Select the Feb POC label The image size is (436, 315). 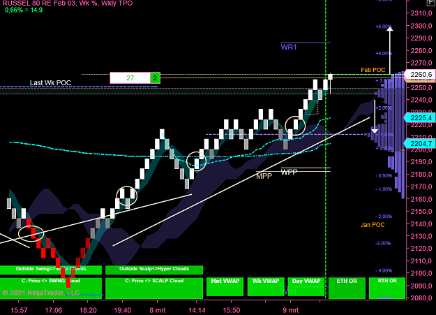373,70
